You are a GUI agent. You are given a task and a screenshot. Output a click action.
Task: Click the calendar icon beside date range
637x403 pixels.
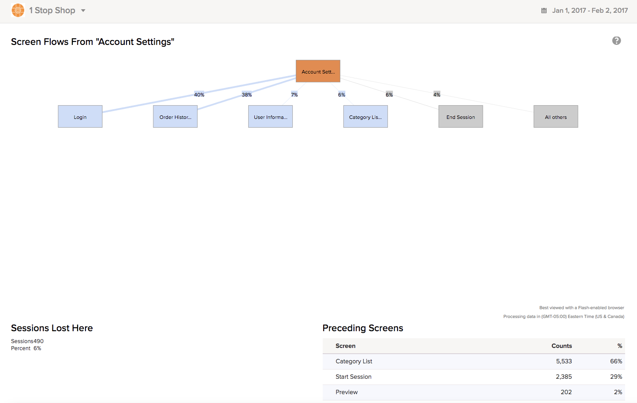click(544, 11)
